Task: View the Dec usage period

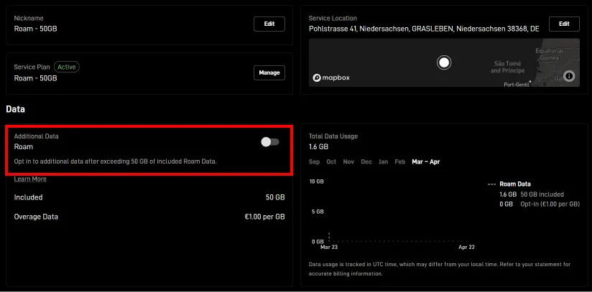Action: pos(366,162)
